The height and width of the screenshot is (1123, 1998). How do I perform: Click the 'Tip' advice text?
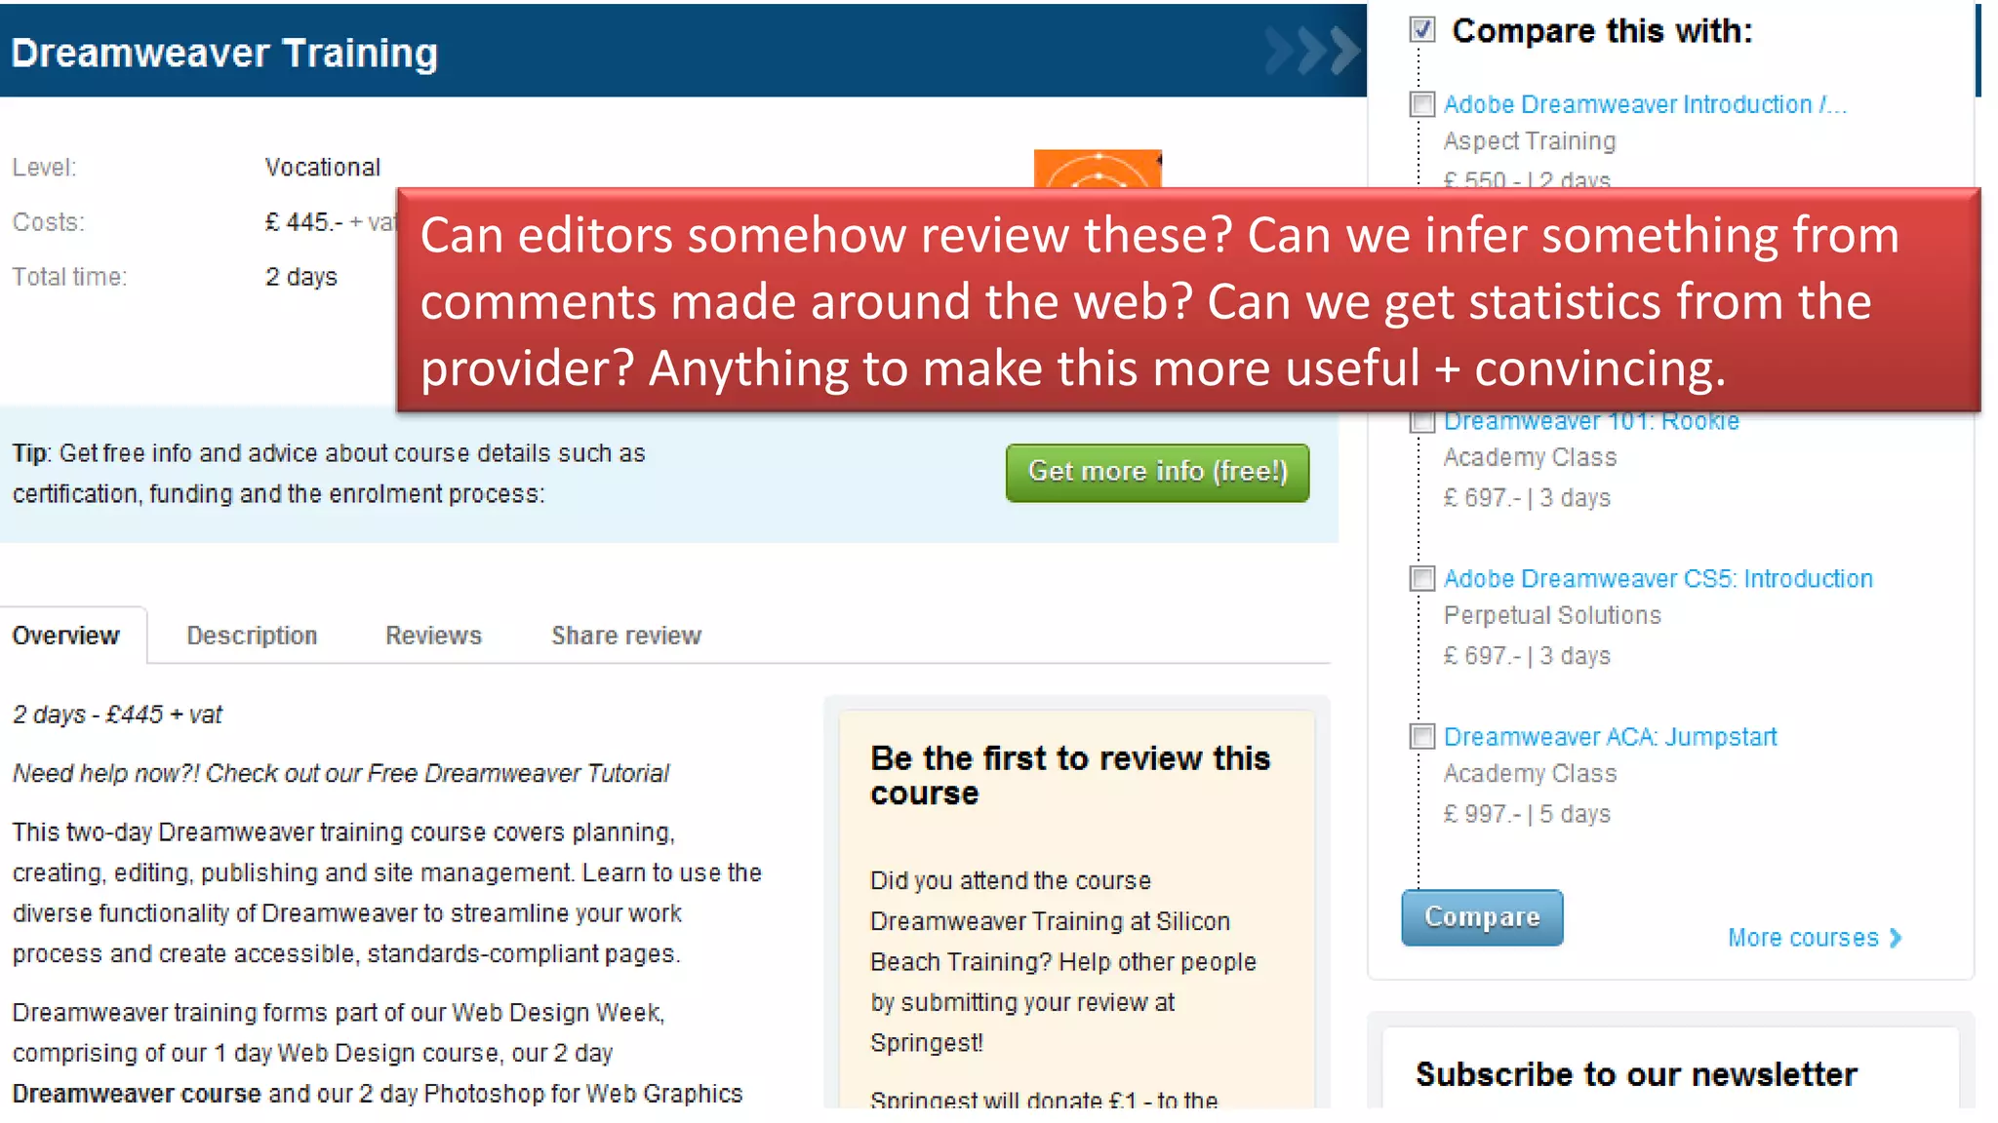click(x=329, y=474)
